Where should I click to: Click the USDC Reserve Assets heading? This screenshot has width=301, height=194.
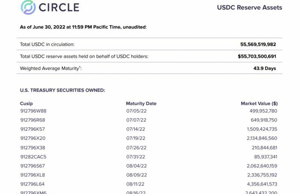point(249,8)
